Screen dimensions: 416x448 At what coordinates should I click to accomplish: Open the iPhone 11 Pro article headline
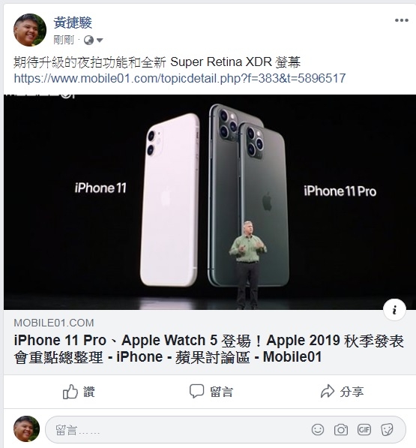(x=208, y=349)
